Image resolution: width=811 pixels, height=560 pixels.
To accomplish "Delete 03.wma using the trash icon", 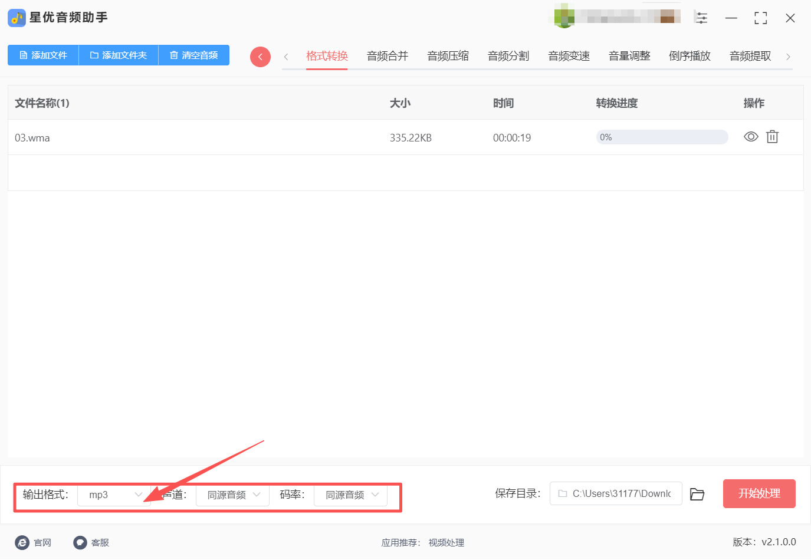I will pyautogui.click(x=772, y=137).
